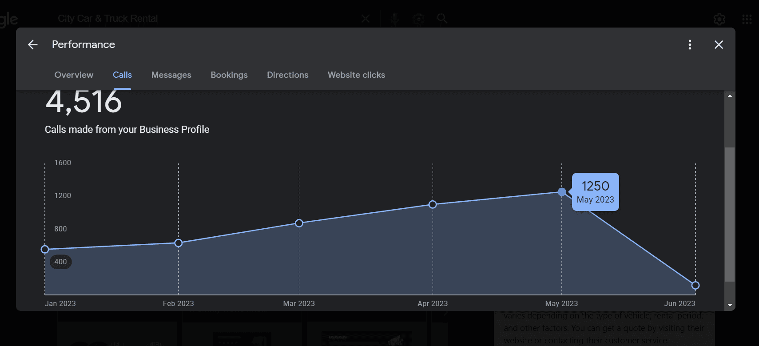This screenshot has height=346, width=759.
Task: Switch to the Overview tab
Action: click(x=74, y=75)
